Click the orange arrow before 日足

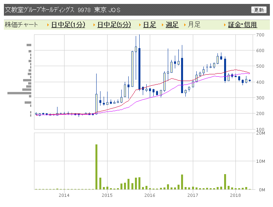pos(140,25)
